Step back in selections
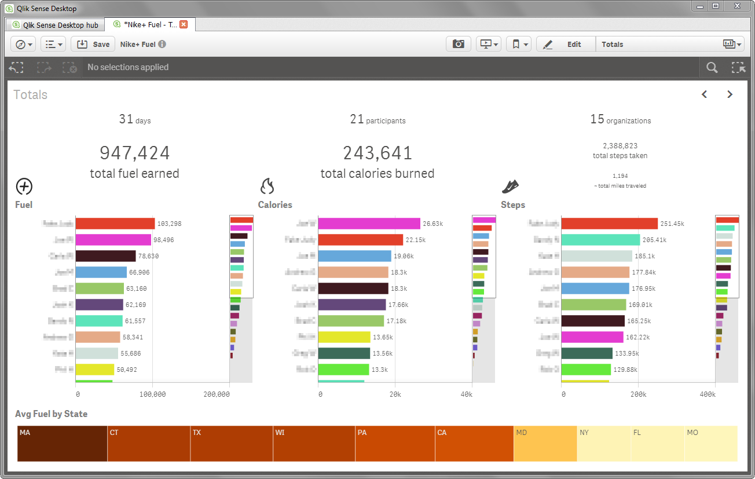The image size is (755, 479). (16, 67)
